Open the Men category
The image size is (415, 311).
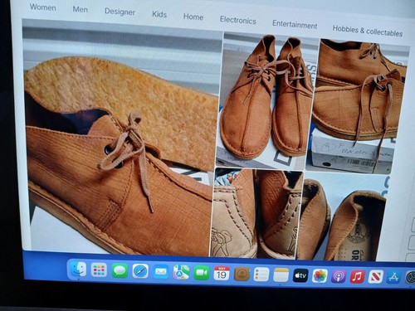point(81,9)
